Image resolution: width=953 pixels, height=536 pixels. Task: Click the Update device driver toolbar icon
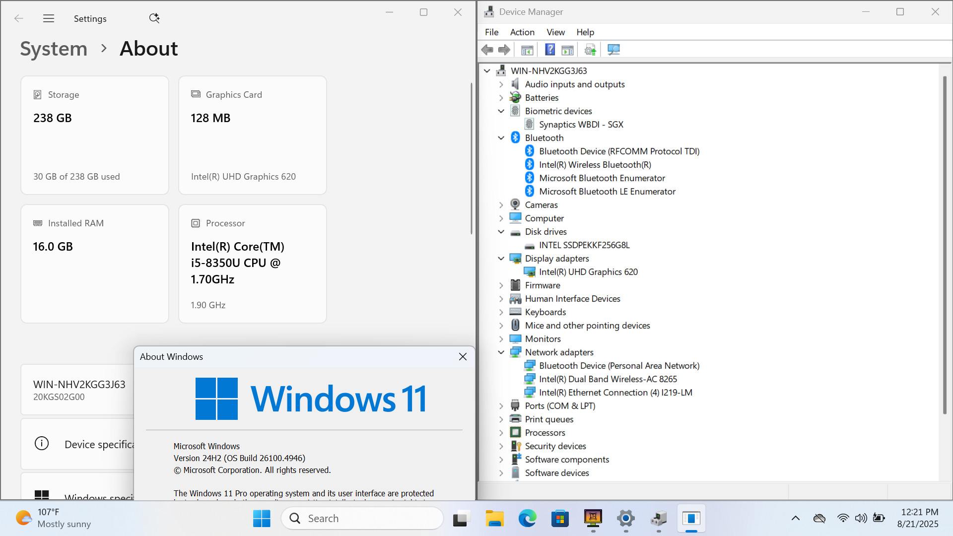click(x=590, y=50)
